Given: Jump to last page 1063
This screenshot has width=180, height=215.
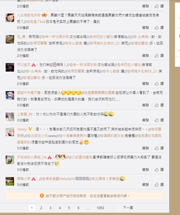Looking at the screenshot, I should coord(100,208).
